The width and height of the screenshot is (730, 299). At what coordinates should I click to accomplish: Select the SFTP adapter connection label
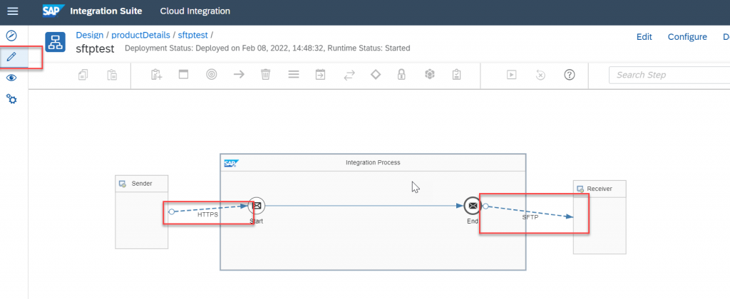coord(530,217)
